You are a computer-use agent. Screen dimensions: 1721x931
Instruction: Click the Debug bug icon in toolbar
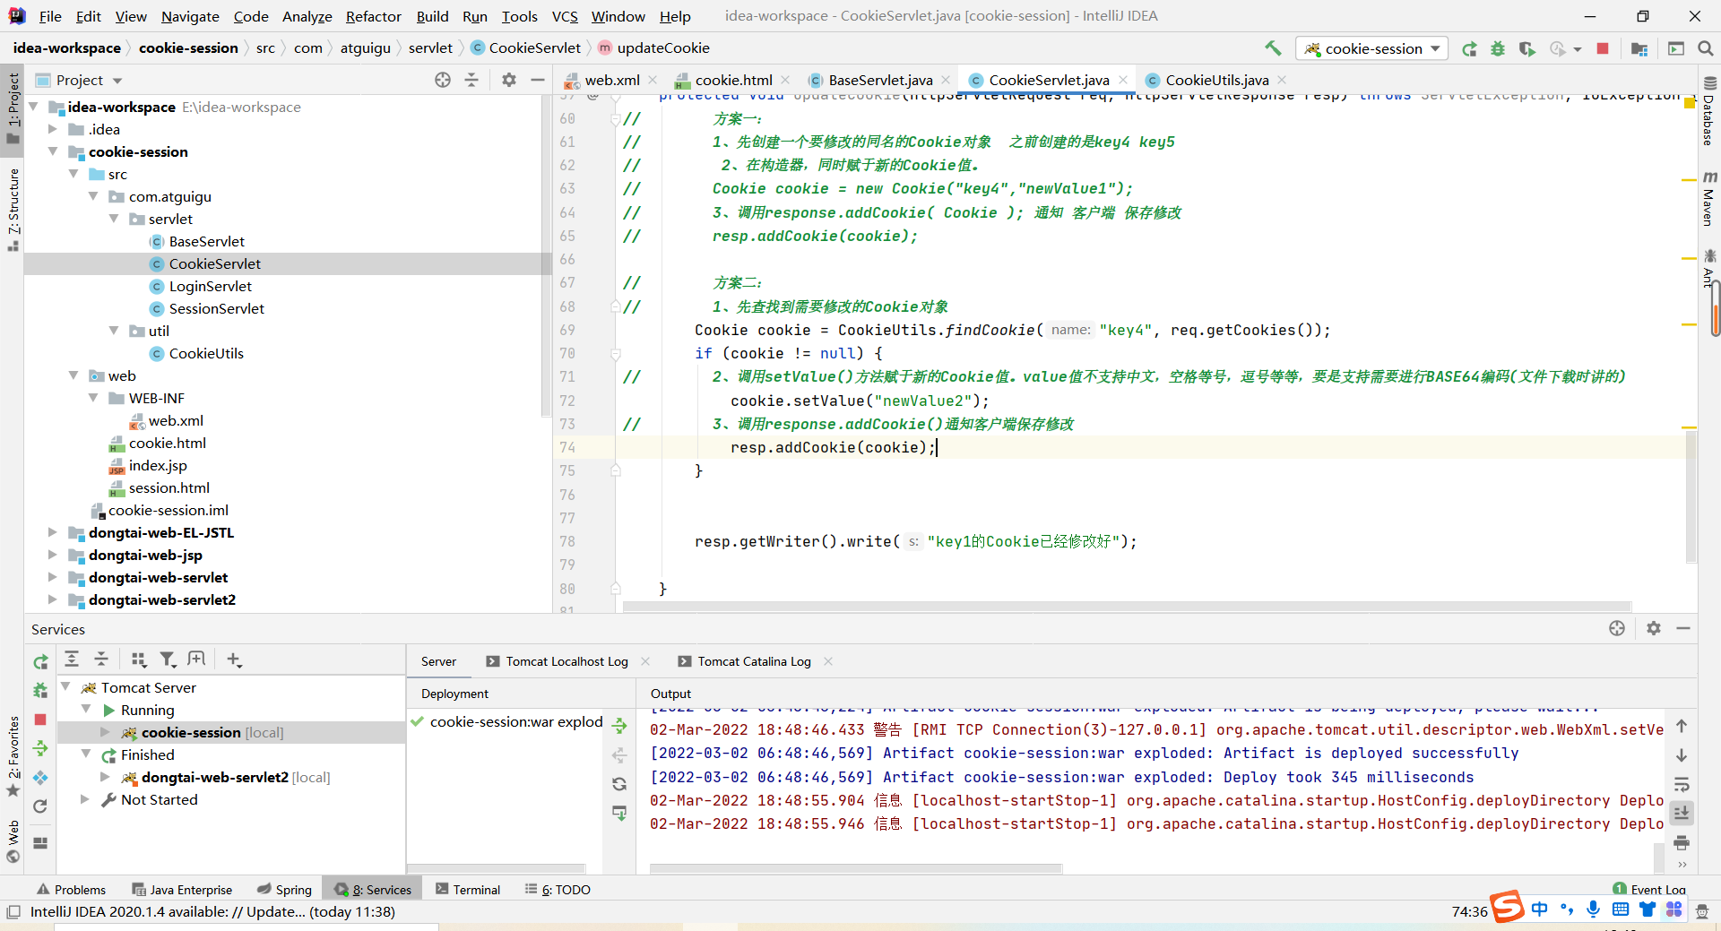pos(1498,48)
